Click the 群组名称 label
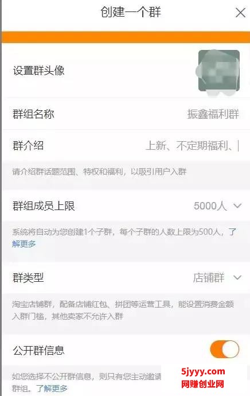Screen dimensions: 250x396 (33, 114)
